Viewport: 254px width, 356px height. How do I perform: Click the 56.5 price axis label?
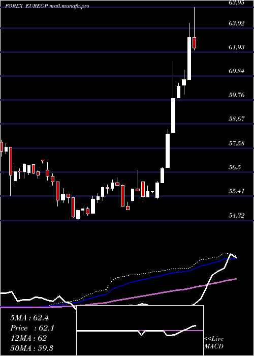[235, 167]
